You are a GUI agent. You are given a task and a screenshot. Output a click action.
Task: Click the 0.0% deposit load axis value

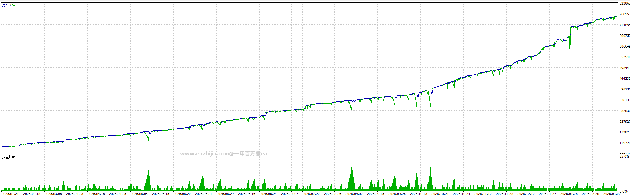[x=624, y=191]
